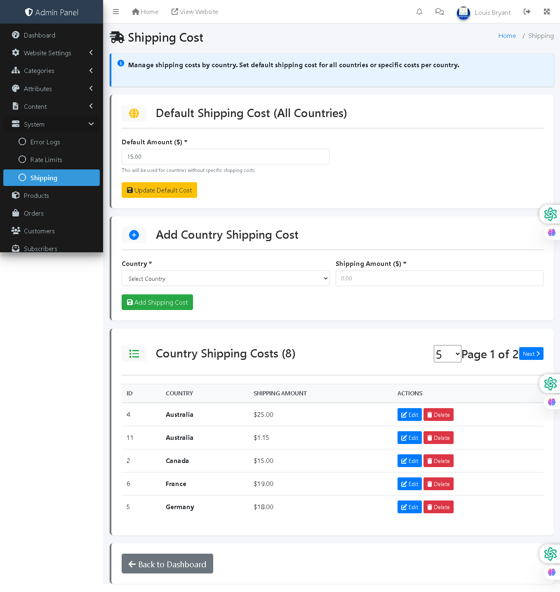This screenshot has width=560, height=592.
Task: Toggle fullscreen with the expand icon
Action: (547, 12)
